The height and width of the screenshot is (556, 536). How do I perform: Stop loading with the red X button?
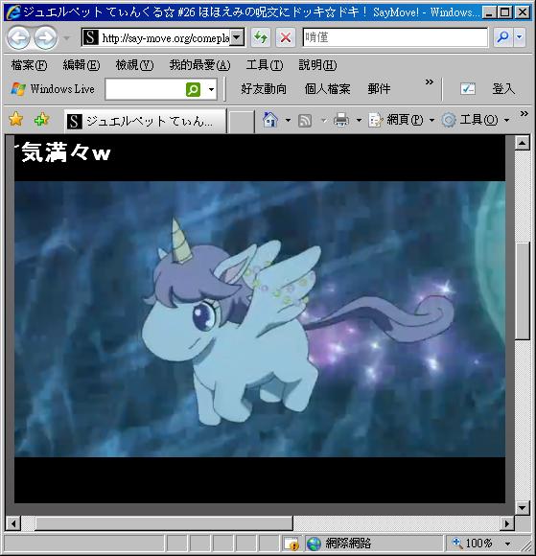[x=286, y=37]
